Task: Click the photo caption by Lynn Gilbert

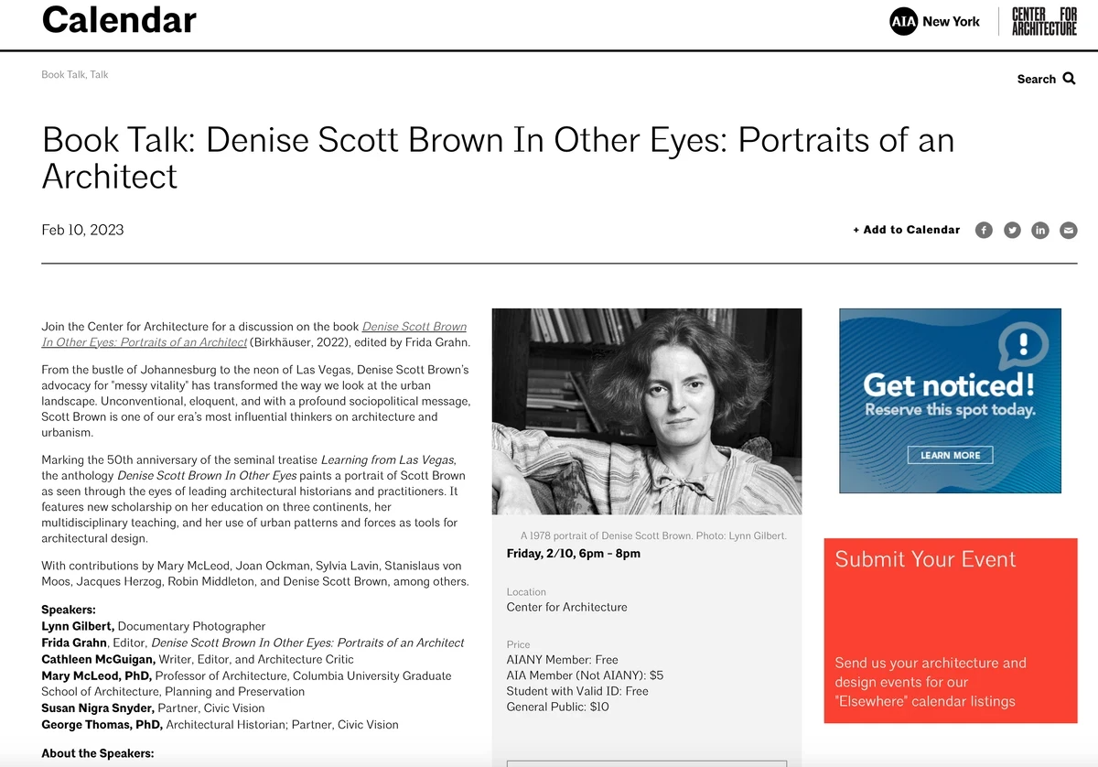Action: pos(653,535)
